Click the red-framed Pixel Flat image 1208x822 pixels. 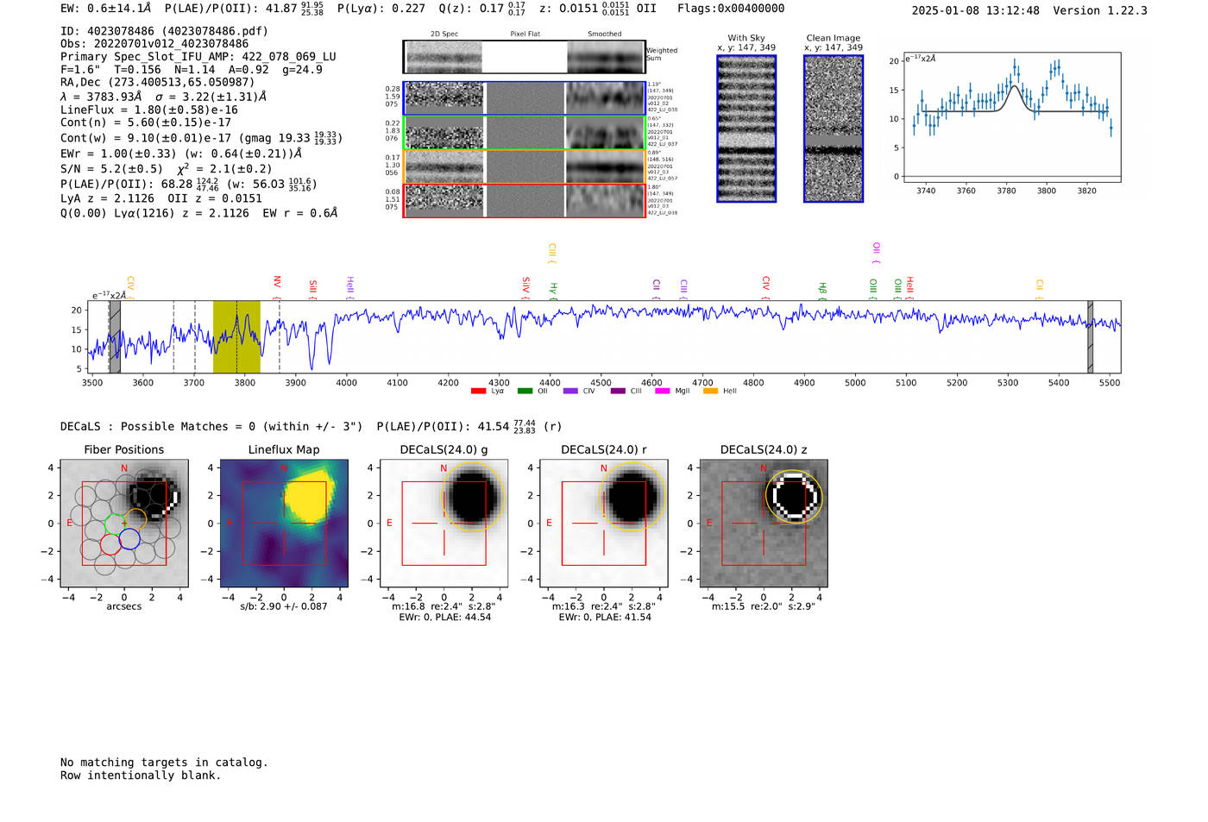click(x=525, y=201)
